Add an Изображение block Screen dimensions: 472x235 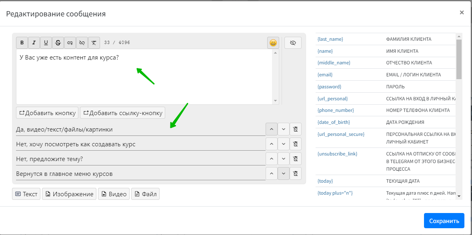tap(69, 194)
